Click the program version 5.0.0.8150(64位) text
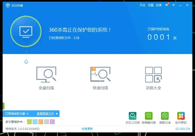 tap(22, 129)
